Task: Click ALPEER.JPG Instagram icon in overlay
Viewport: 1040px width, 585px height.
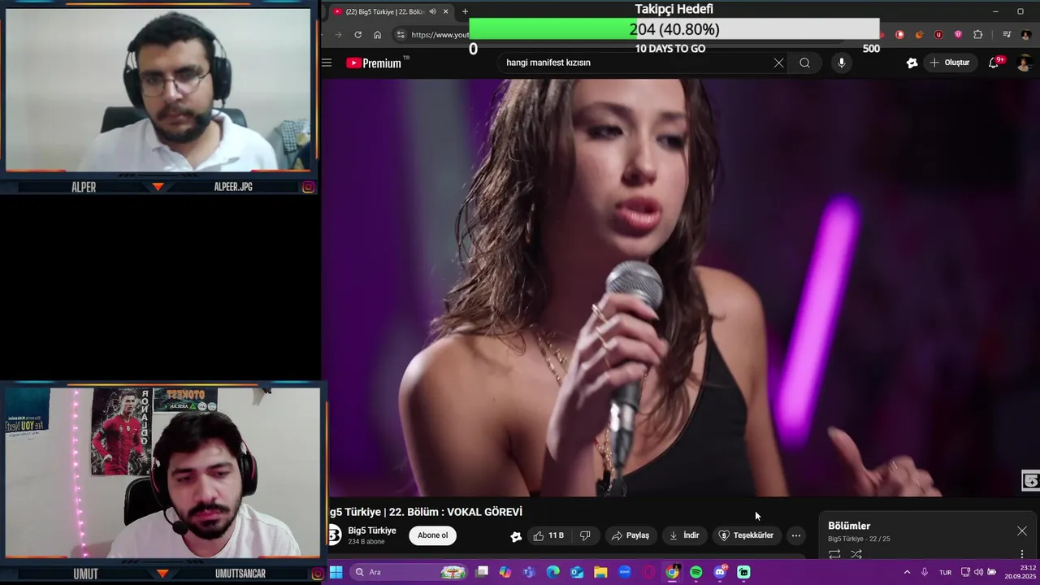Action: pyautogui.click(x=309, y=187)
